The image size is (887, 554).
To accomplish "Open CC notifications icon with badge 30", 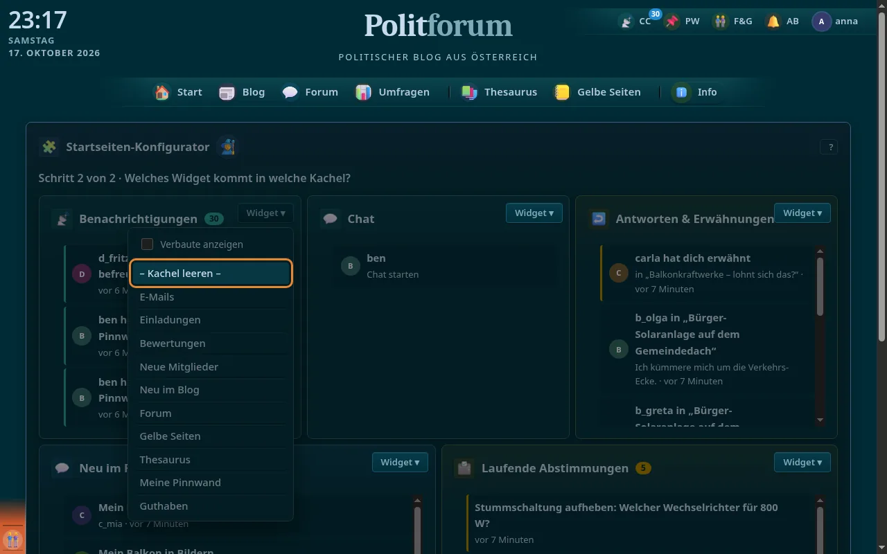I will [626, 21].
